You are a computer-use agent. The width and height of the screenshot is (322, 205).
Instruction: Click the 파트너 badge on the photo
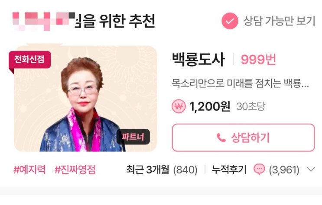pos(133,137)
